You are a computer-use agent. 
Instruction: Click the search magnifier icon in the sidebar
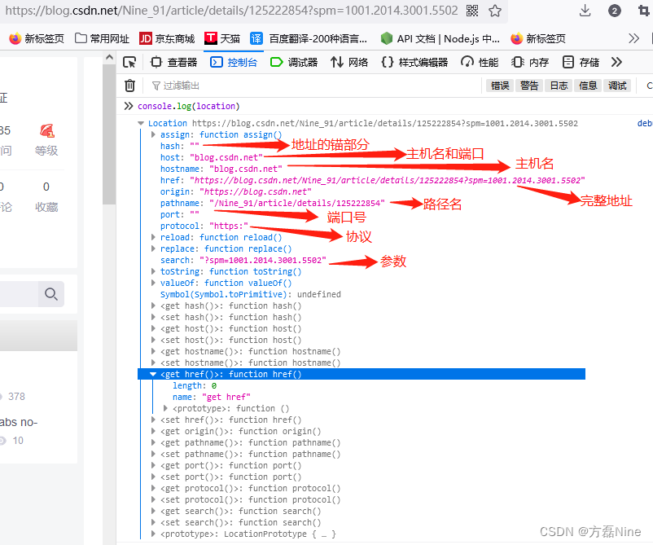(x=51, y=294)
